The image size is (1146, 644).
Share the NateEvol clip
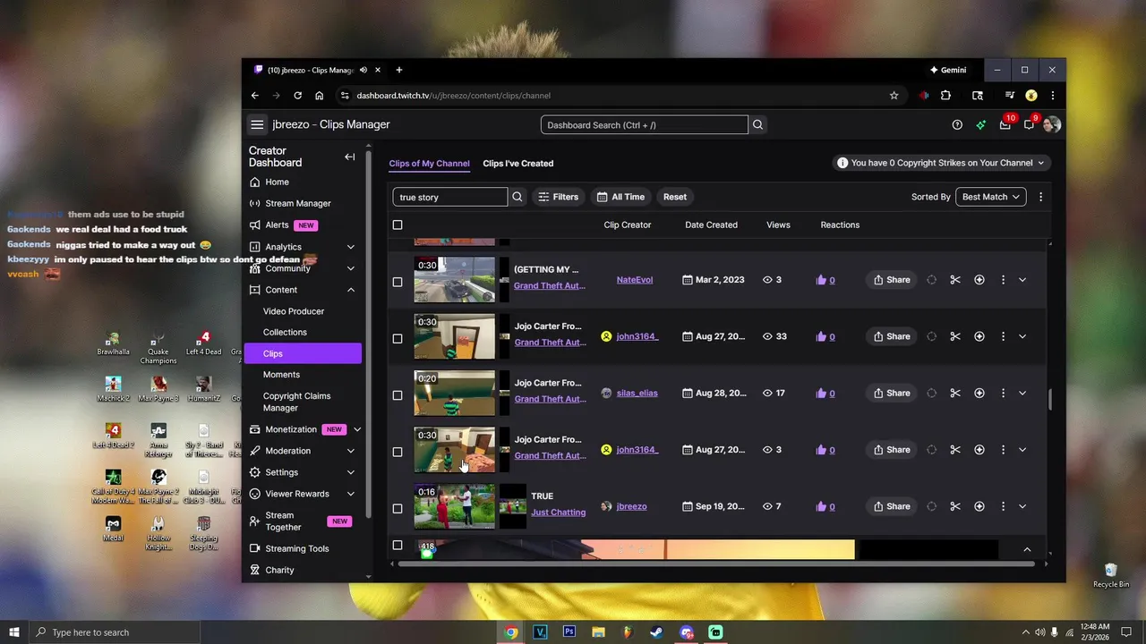click(892, 280)
